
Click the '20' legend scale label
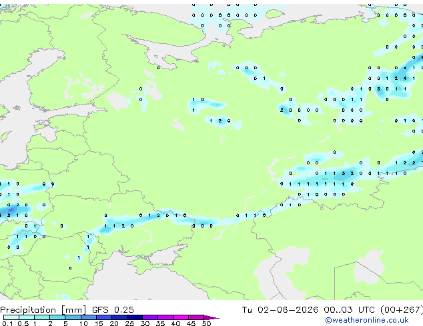pyautogui.click(x=114, y=323)
